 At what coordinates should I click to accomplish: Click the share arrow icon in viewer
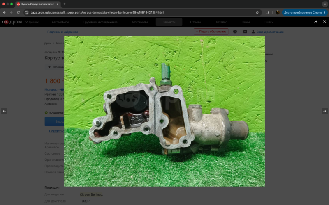pyautogui.click(x=316, y=21)
